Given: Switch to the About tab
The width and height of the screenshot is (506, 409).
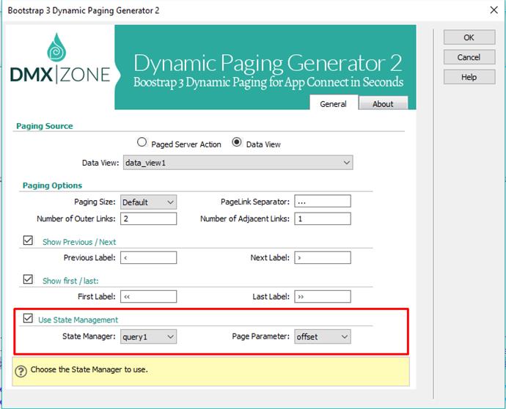Looking at the screenshot, I should coord(383,104).
